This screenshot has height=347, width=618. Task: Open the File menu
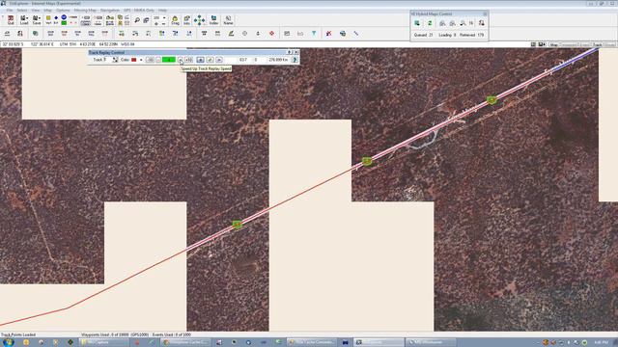coord(10,11)
